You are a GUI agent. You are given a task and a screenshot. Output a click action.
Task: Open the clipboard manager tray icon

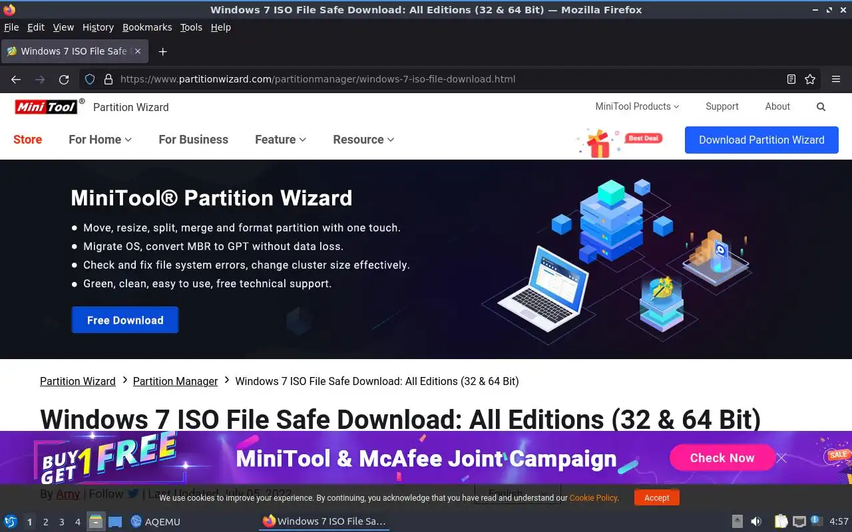tap(781, 521)
